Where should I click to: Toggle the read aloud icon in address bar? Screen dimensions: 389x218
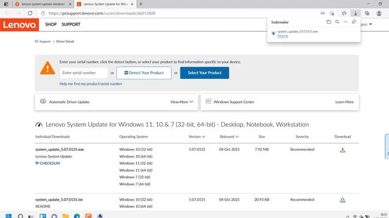coord(322,13)
